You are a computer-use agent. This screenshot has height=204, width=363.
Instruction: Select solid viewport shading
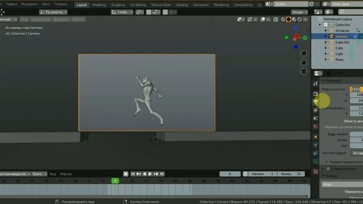point(289,19)
